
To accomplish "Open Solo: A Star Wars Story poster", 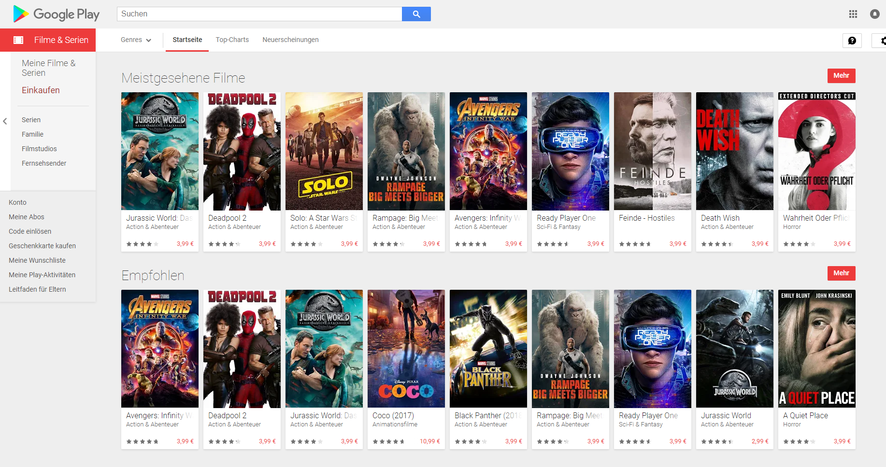I will click(x=324, y=151).
